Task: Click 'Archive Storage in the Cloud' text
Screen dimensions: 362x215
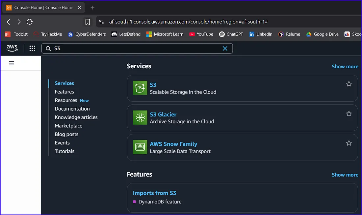Action: pos(182,121)
